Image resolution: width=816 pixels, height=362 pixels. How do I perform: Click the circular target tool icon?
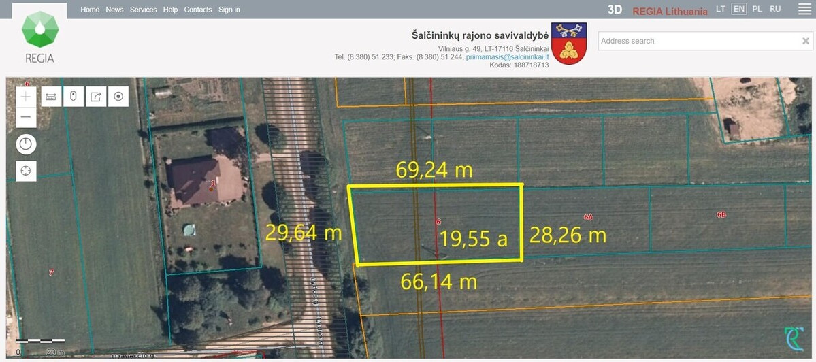tap(118, 97)
